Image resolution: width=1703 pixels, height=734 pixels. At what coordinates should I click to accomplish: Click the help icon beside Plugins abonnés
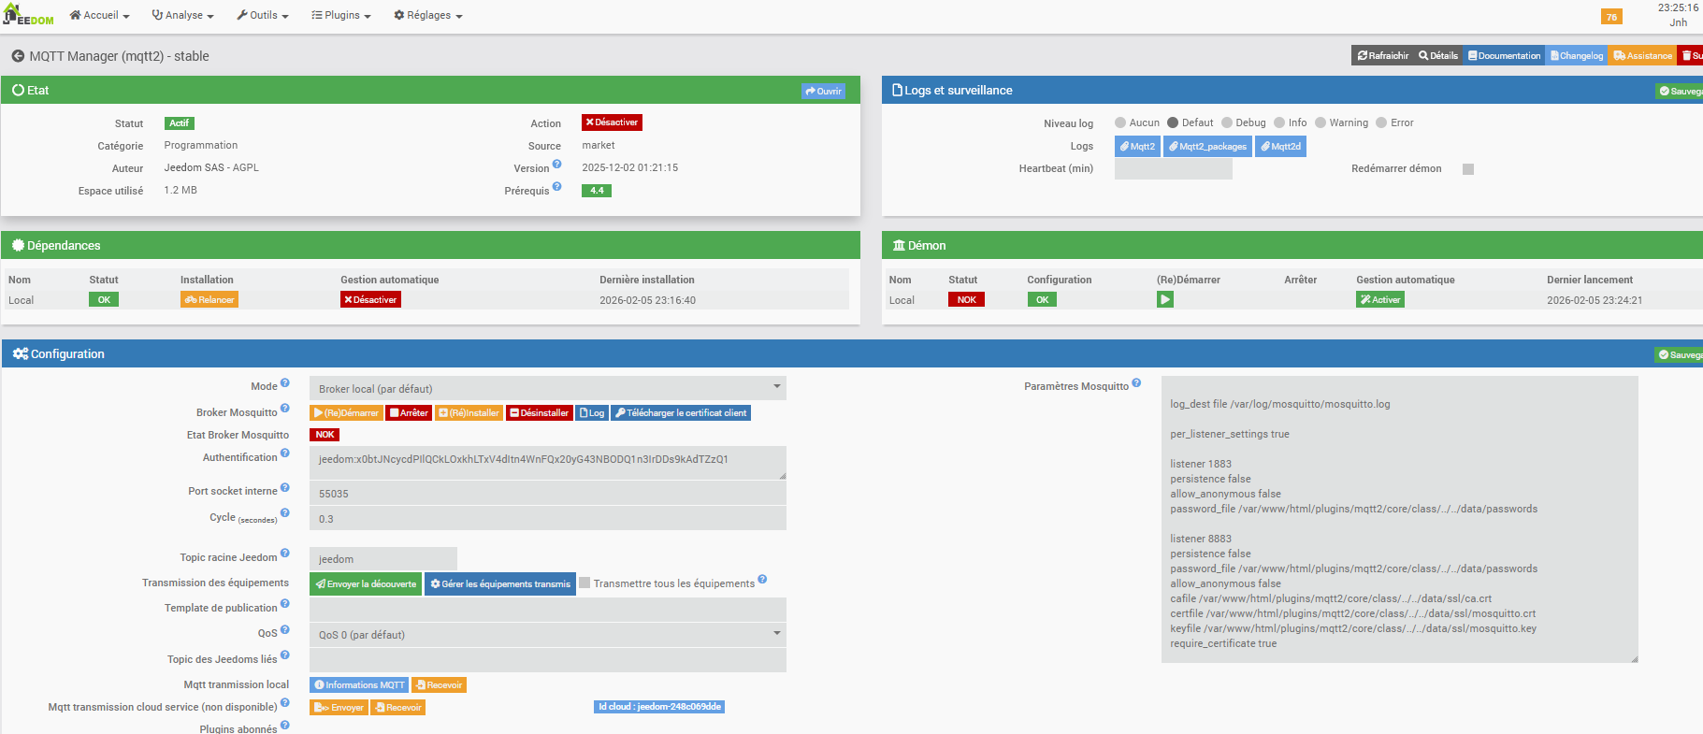coord(285,726)
